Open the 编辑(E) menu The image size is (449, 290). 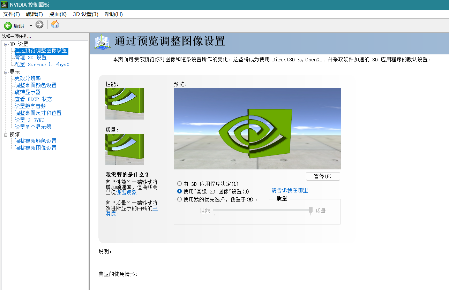tap(35, 14)
